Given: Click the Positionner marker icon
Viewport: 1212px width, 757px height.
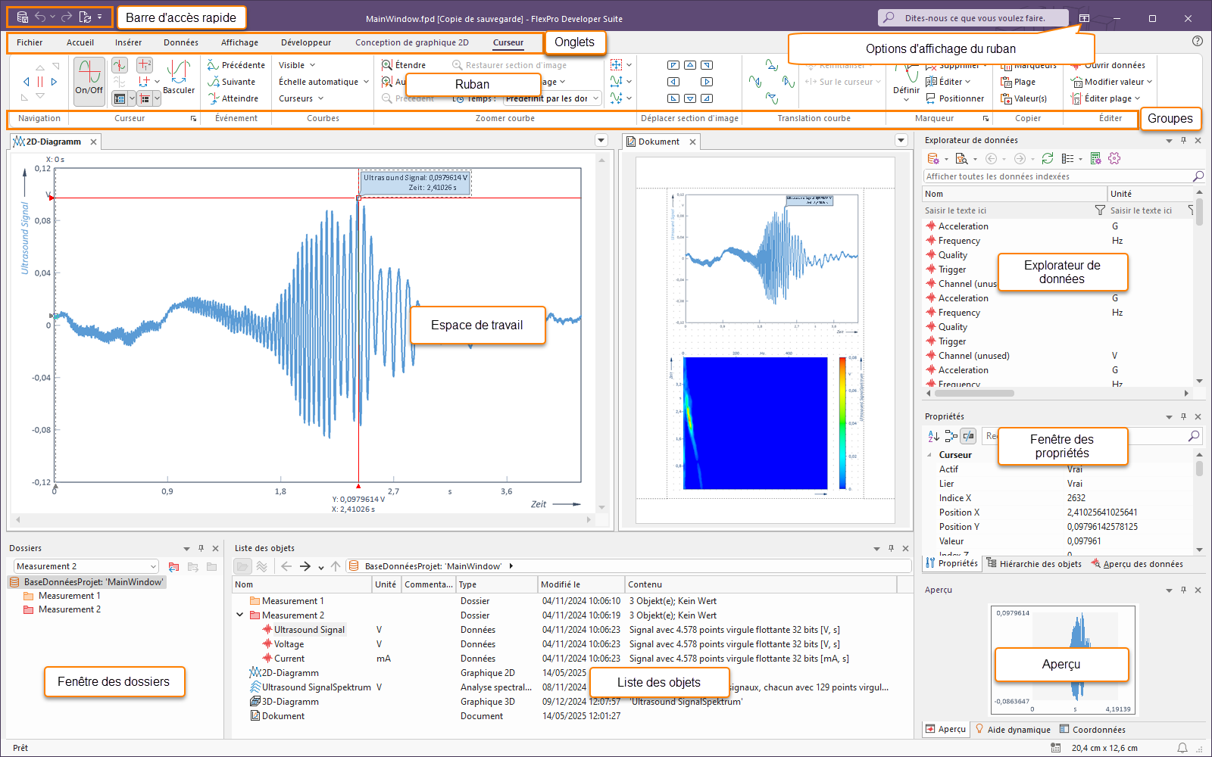Looking at the screenshot, I should [x=931, y=98].
